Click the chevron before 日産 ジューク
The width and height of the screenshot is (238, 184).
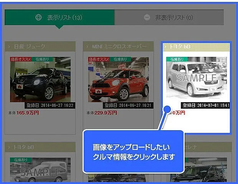click(9, 46)
